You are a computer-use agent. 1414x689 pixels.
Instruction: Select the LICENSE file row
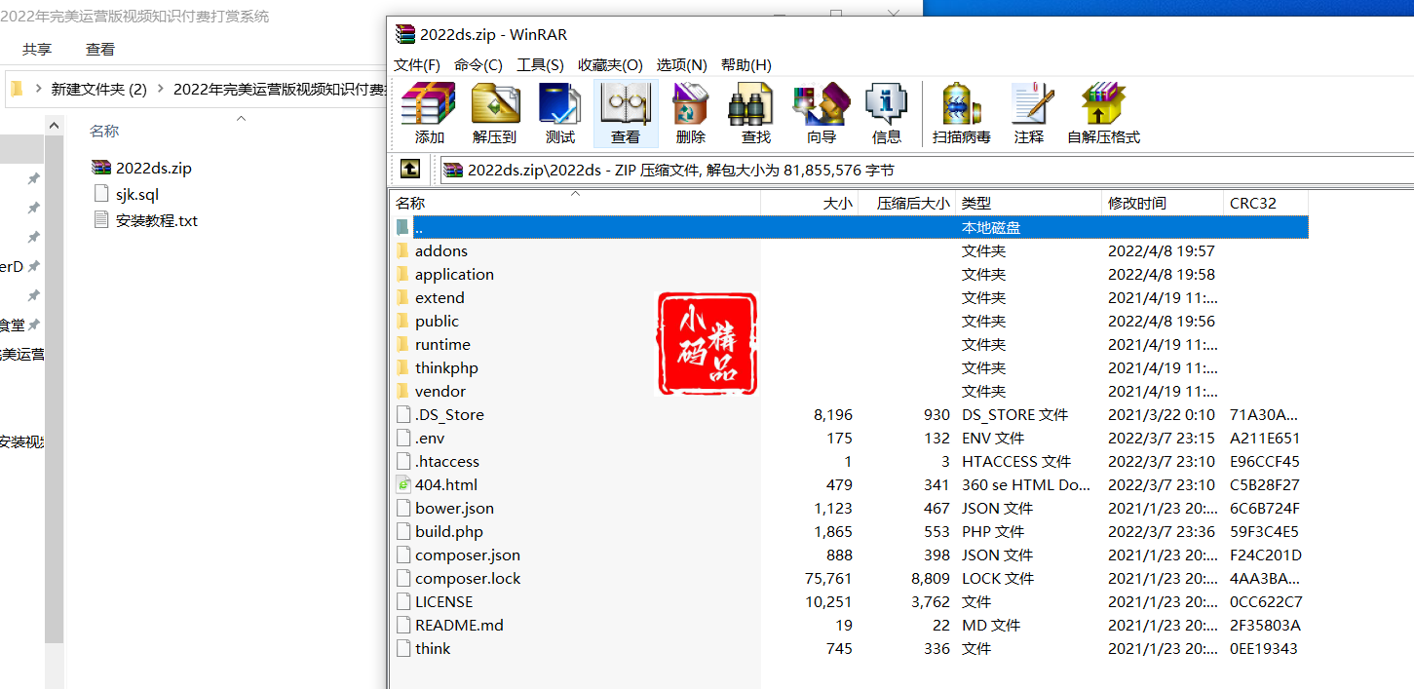(849, 601)
